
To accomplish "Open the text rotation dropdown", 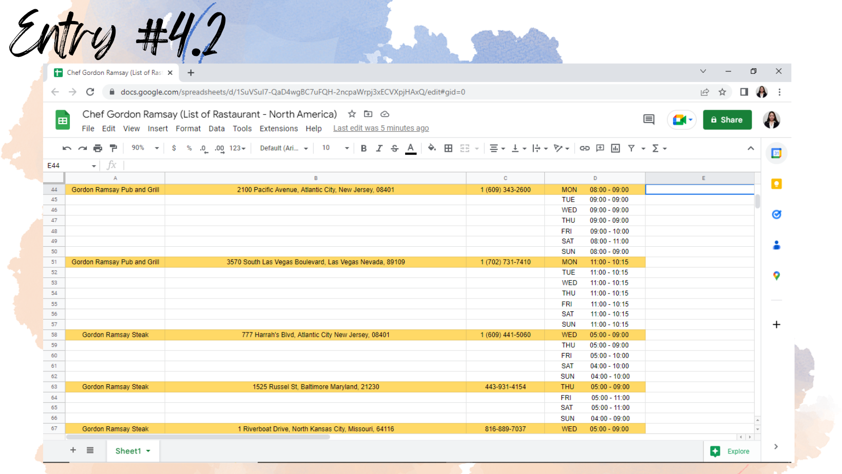I will tap(561, 148).
